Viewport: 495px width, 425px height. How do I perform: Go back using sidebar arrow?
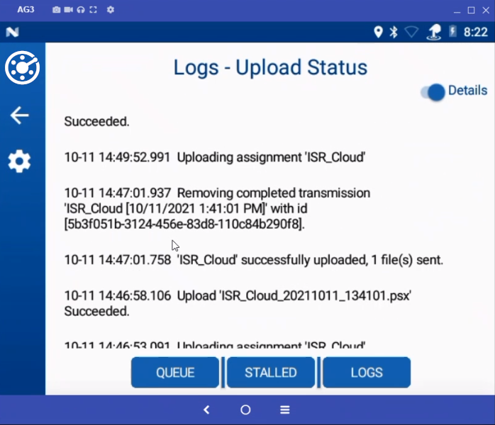click(x=20, y=115)
